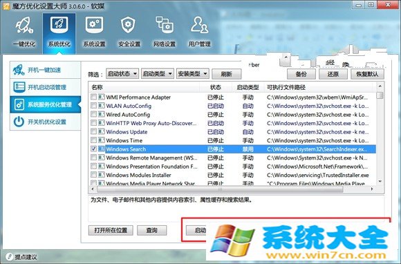Screen dimensions: 401x264
Task: Click the 系统服务优化管理 gear sidebar icon
Action: pos(19,104)
